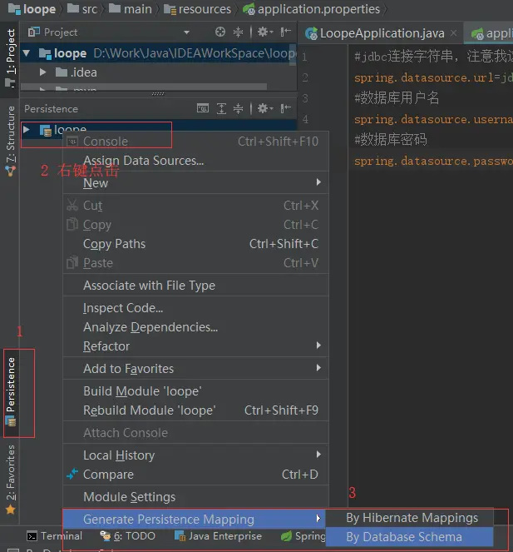Click the Project panel horizontal scrollbar
513x552 pixels.
point(144,87)
